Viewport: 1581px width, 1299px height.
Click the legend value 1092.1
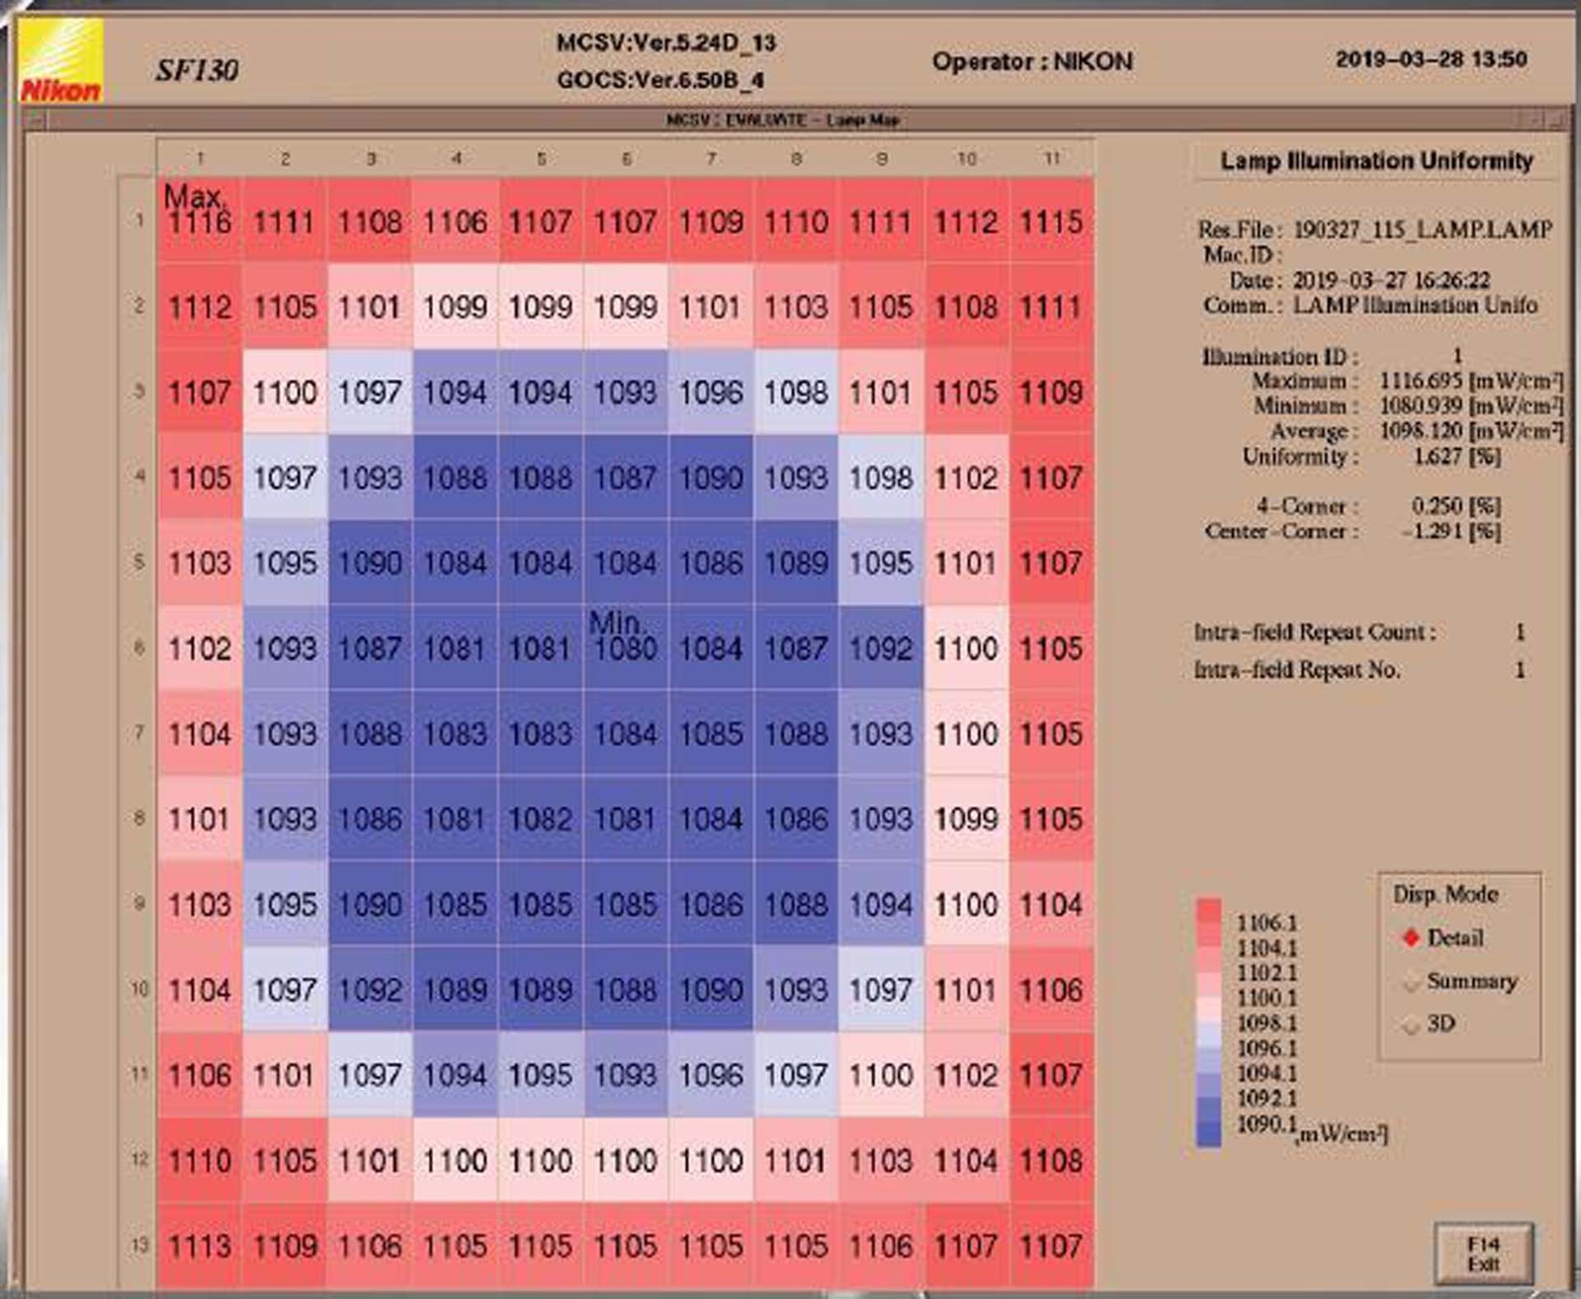coord(1266,1099)
